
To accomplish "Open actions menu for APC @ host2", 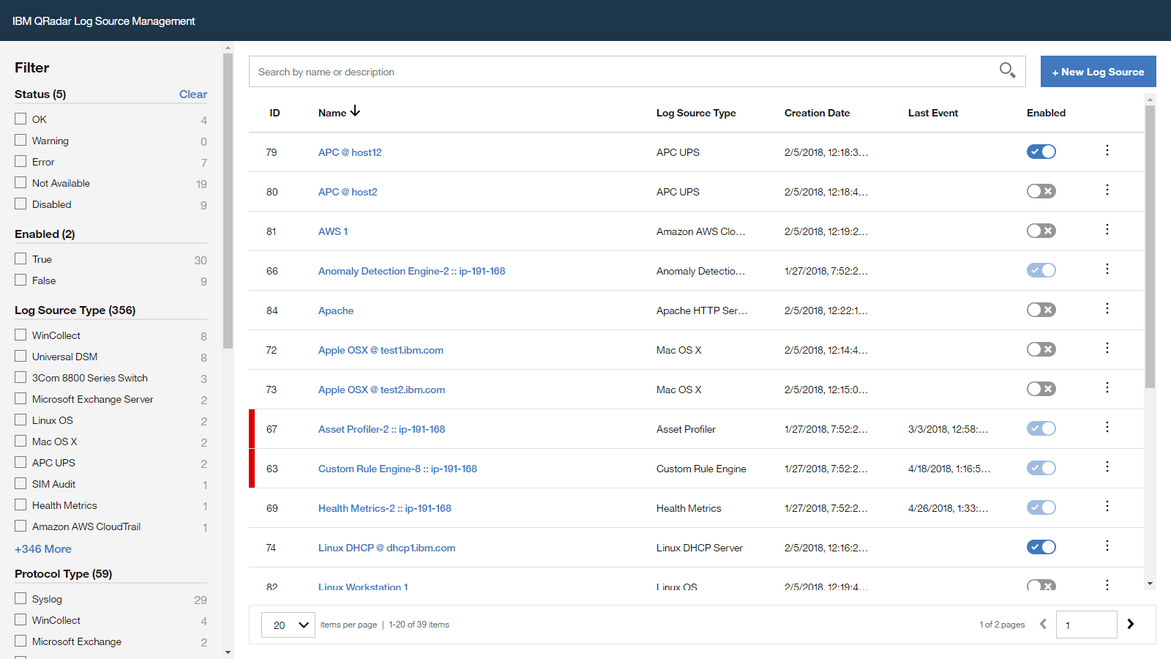I will point(1107,190).
